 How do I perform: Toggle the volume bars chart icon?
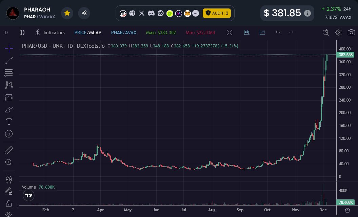point(262,32)
